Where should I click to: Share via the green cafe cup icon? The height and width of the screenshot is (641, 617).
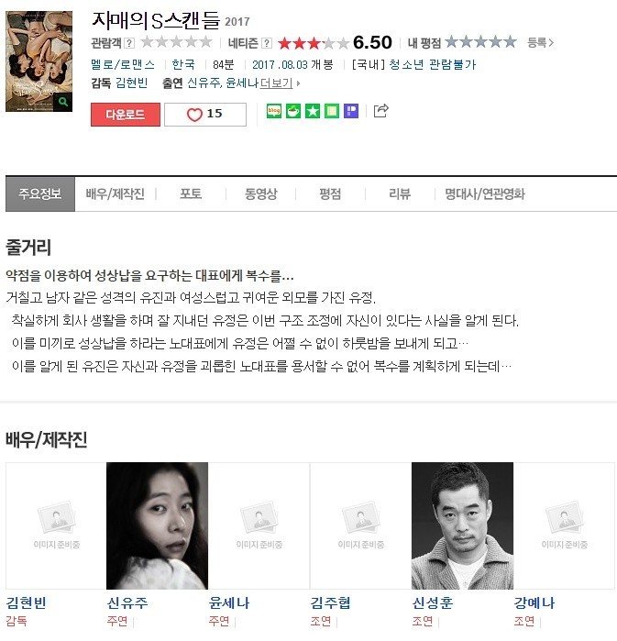point(293,111)
